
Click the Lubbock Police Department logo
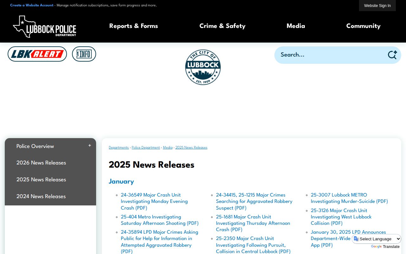click(x=44, y=27)
